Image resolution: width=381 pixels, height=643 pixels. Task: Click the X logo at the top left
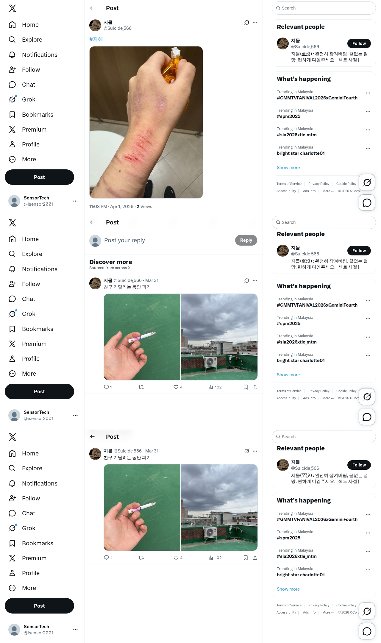coord(13,8)
